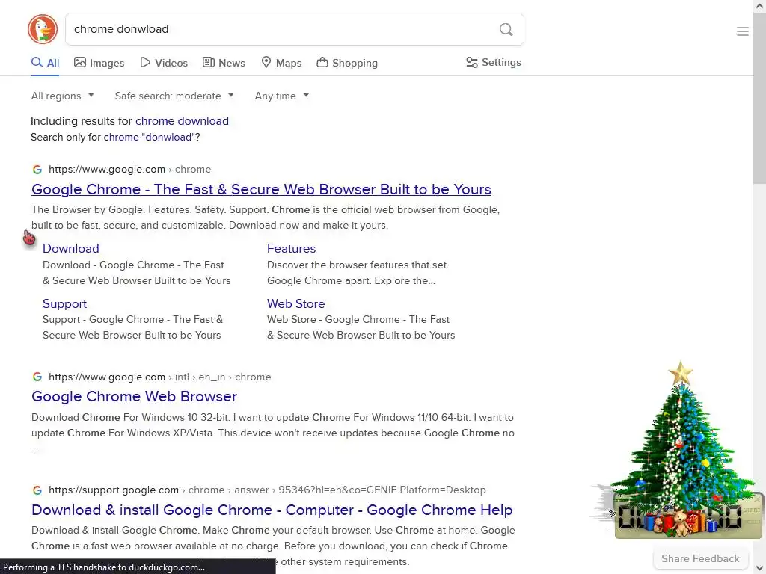Click the DuckDuckGo logo icon
This screenshot has width=766, height=574.
(x=43, y=29)
